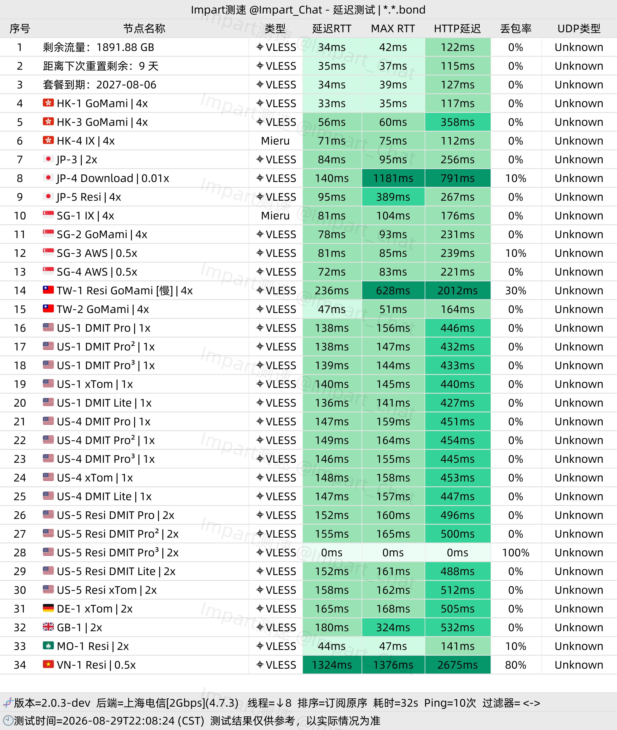
Task: Click the 628ms MAX RTT cell
Action: [x=393, y=290]
